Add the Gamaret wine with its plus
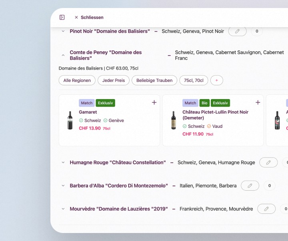The width and height of the screenshot is (288, 241). pyautogui.click(x=154, y=102)
